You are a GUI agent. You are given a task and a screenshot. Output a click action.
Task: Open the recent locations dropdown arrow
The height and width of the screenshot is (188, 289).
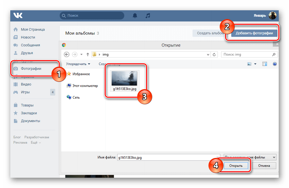pyautogui.click(x=81, y=54)
